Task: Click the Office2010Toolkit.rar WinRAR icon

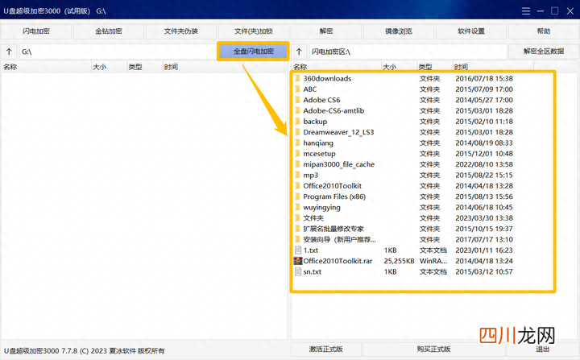Action: pos(298,261)
